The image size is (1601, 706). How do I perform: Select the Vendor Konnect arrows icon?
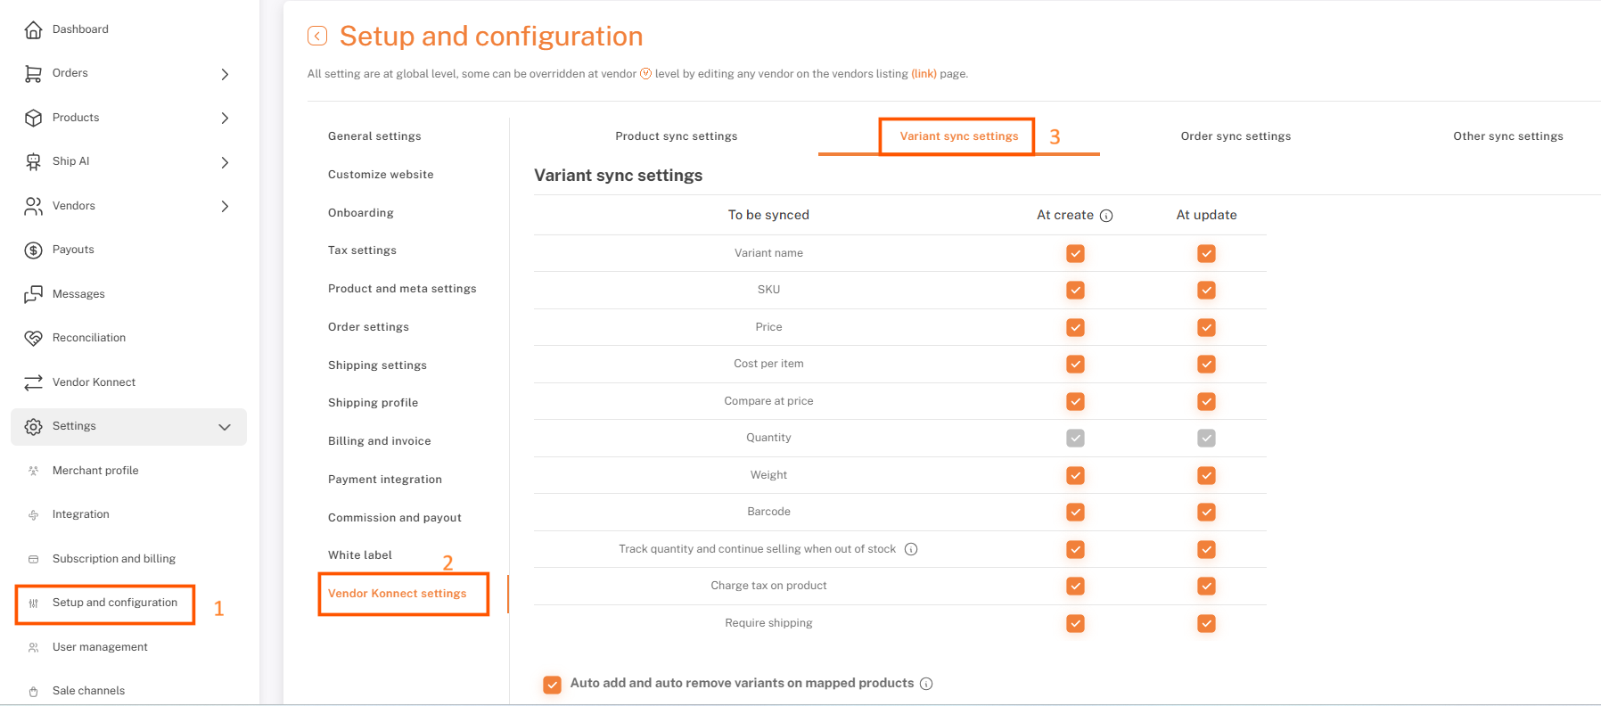[33, 382]
